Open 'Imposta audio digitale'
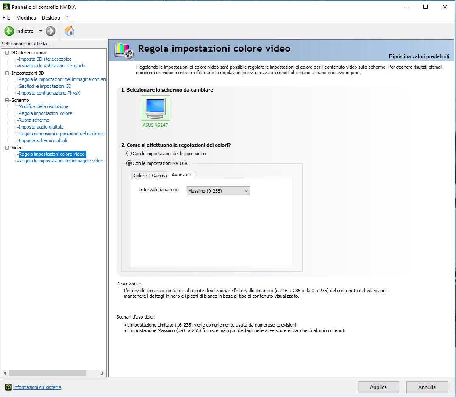The image size is (456, 397). point(41,127)
